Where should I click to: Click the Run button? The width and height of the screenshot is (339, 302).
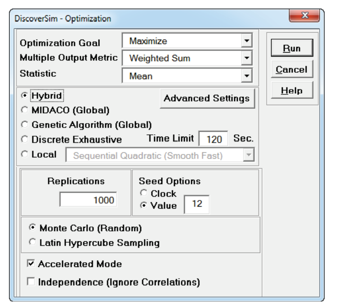pos(291,48)
